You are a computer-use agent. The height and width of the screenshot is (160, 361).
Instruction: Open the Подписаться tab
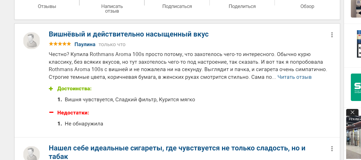pos(177,6)
